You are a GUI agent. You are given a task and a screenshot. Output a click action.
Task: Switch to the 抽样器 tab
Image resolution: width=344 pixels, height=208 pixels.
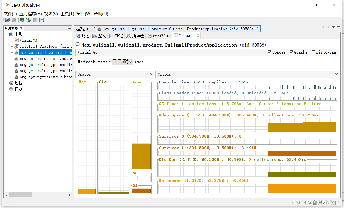135,36
